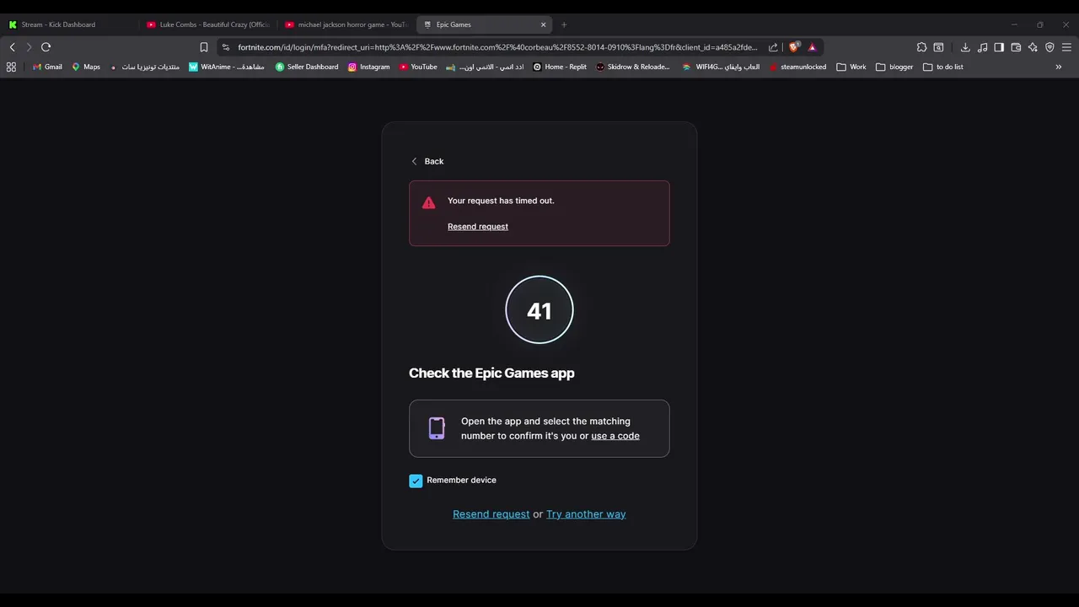Screen dimensions: 1079x607
Task: Open a new tab with plus button
Action: pyautogui.click(x=564, y=24)
